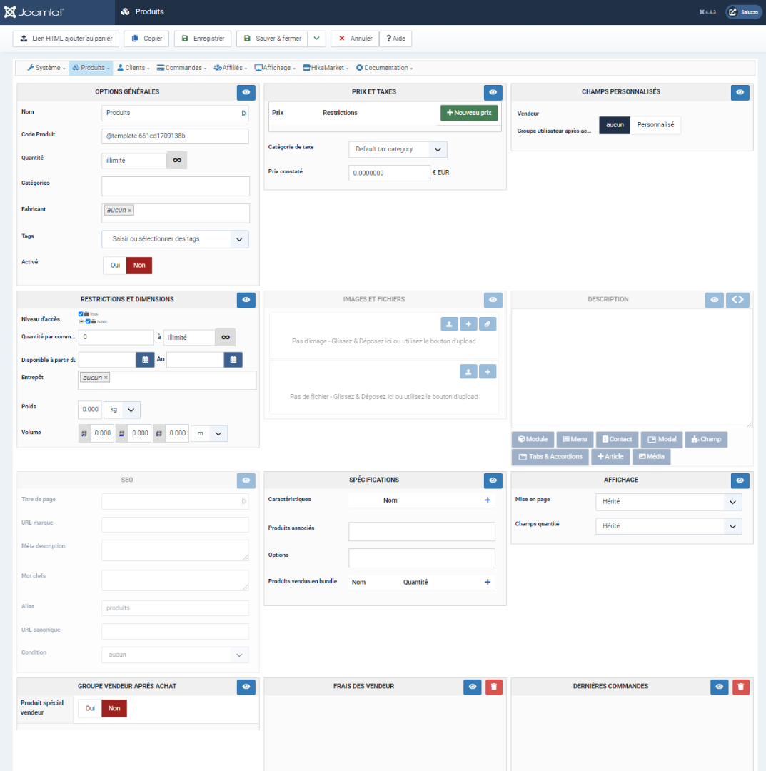766x771 pixels.
Task: Open the volume unit m dropdown
Action: (209, 434)
